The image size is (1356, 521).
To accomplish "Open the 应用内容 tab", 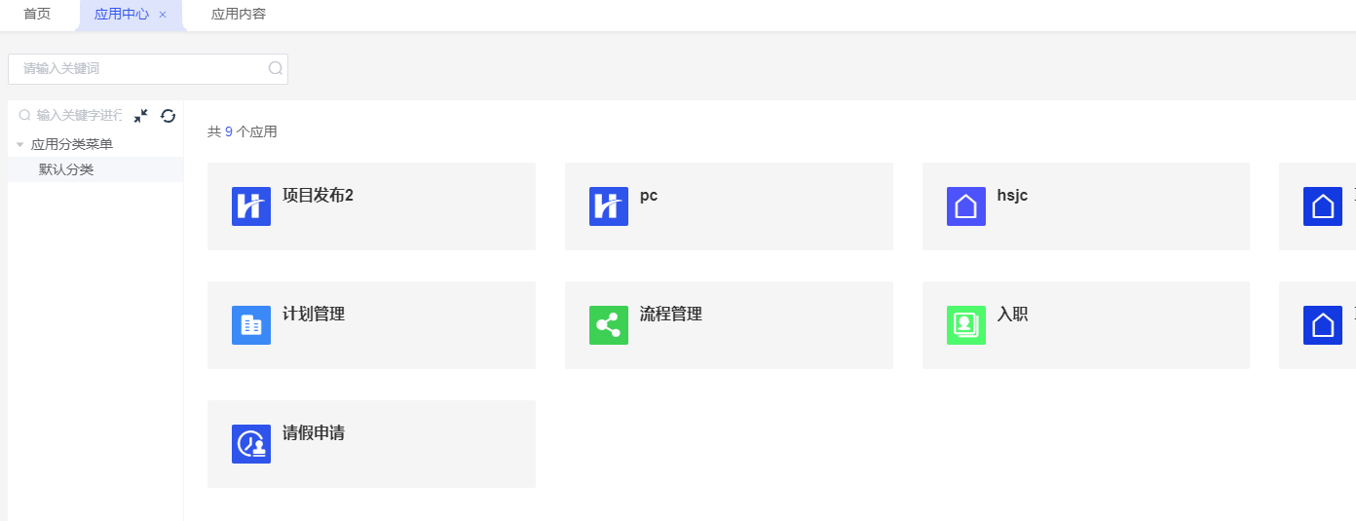I will tap(239, 15).
